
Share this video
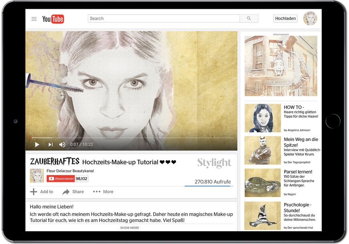coord(73,192)
